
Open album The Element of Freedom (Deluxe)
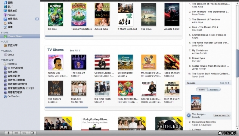pyautogui.click(x=211, y=4)
